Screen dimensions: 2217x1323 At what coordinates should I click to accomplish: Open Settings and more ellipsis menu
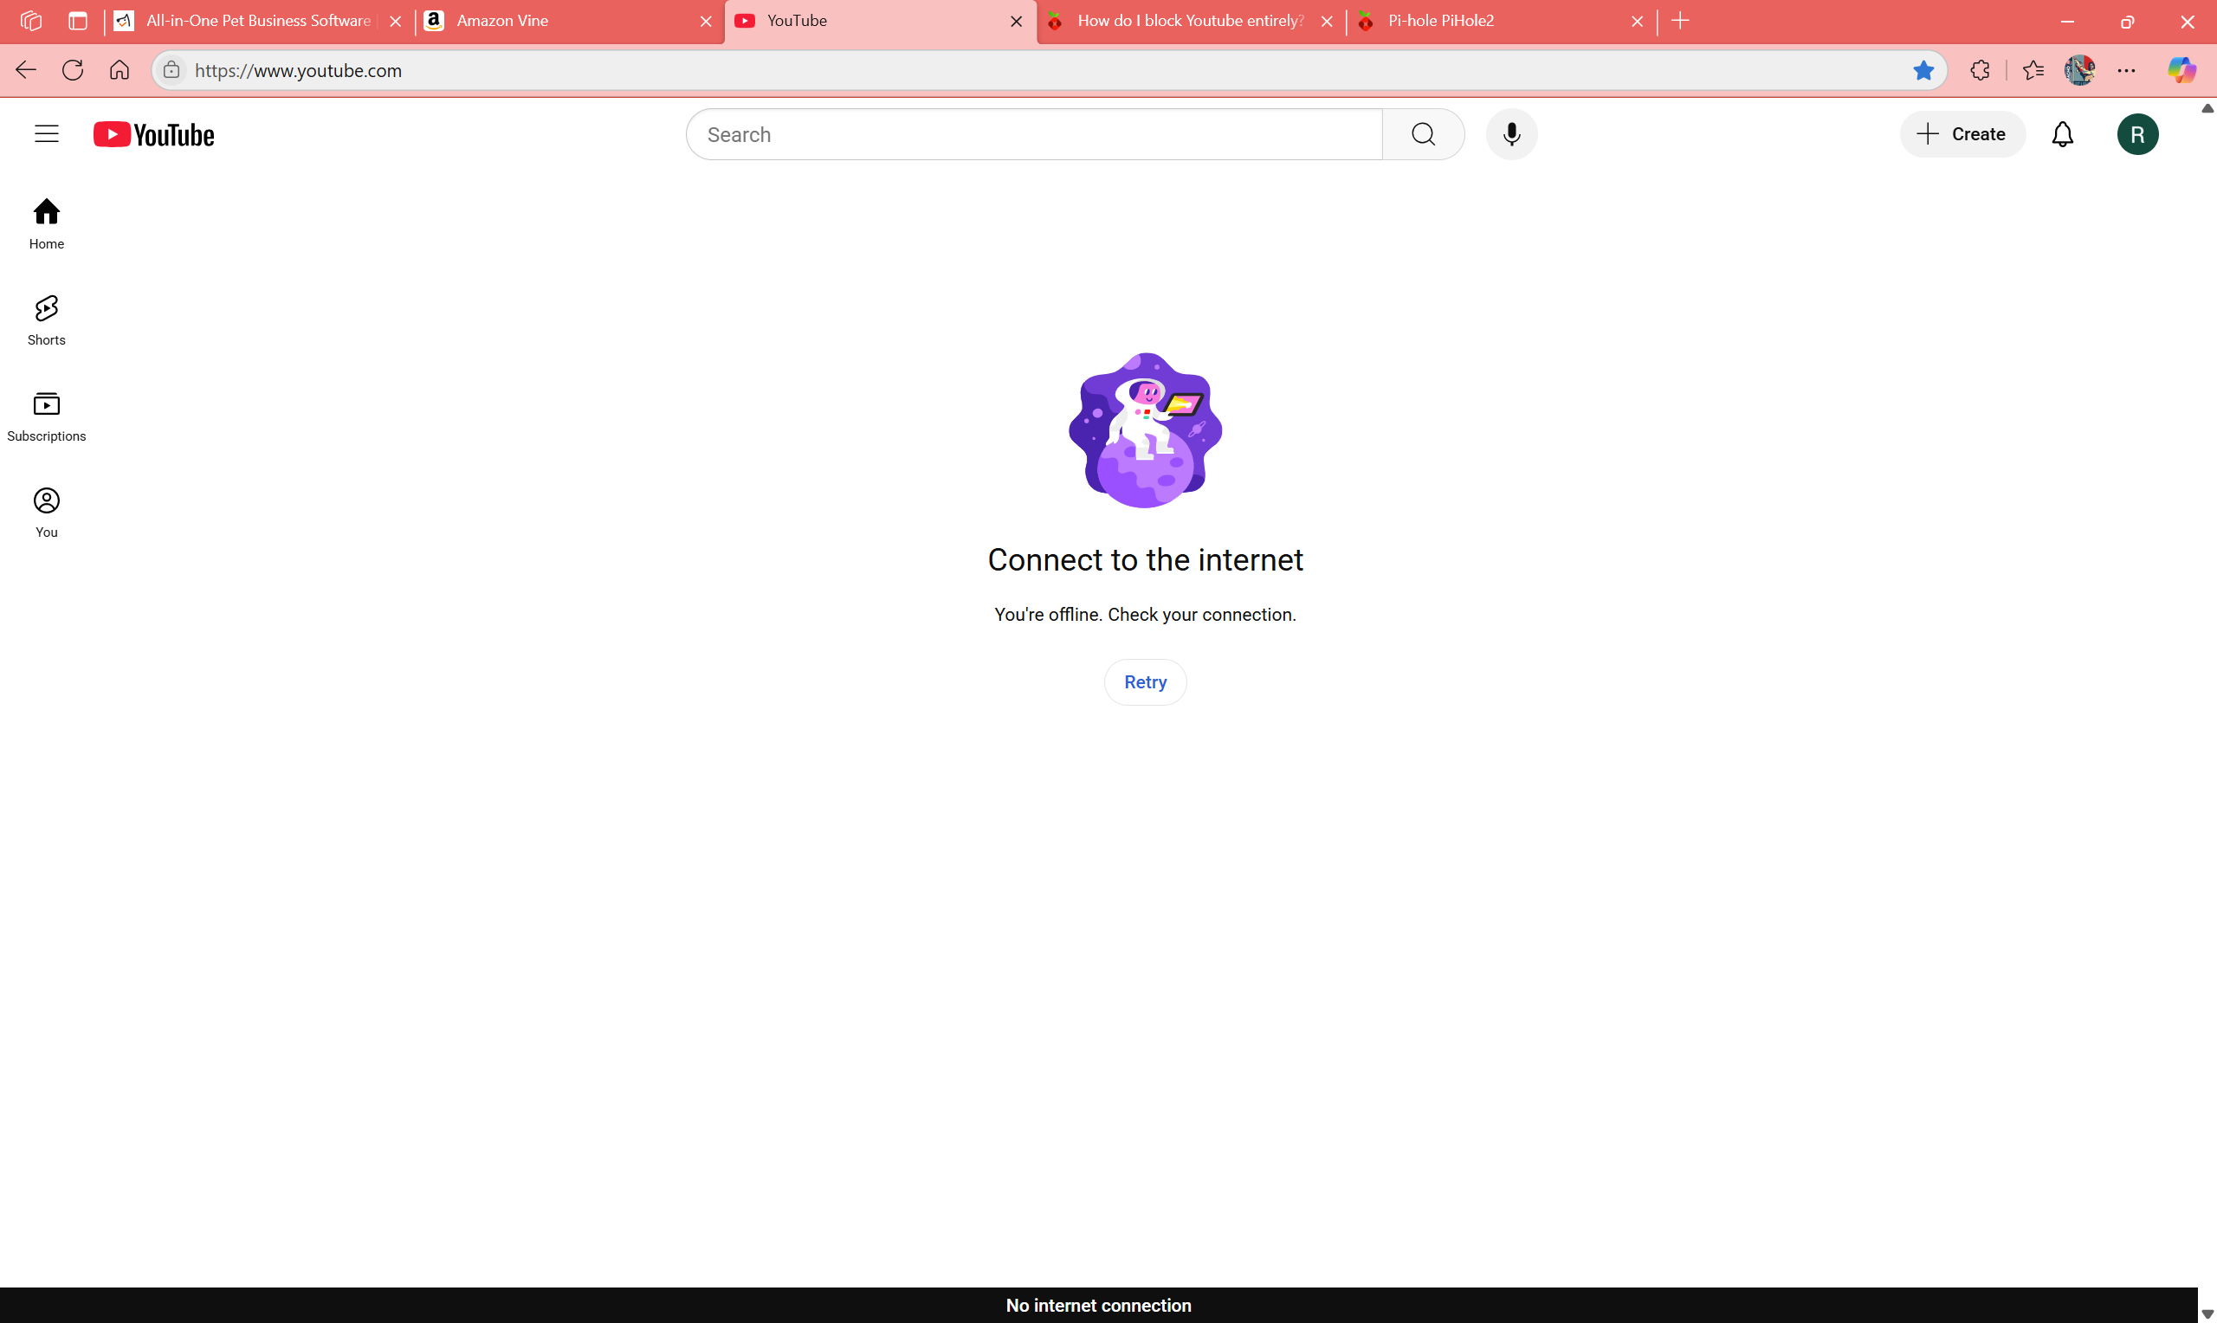click(2126, 70)
